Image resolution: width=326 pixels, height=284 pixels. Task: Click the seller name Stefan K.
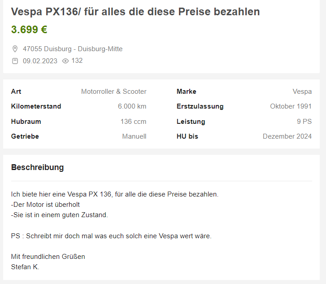click(x=25, y=267)
